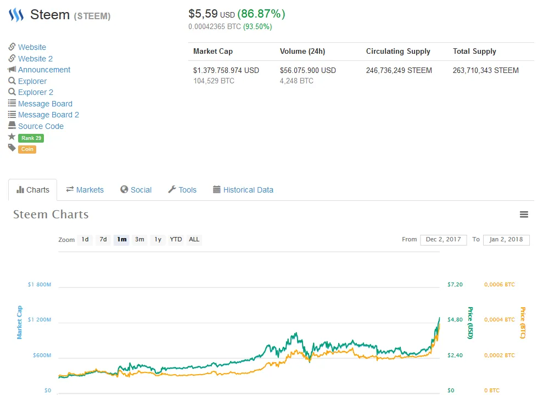Click the chain icon beside Website 2

pyautogui.click(x=12, y=58)
